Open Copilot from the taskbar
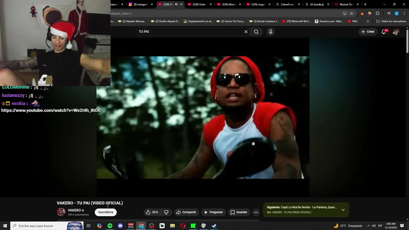409x230 pixels. coord(99,226)
